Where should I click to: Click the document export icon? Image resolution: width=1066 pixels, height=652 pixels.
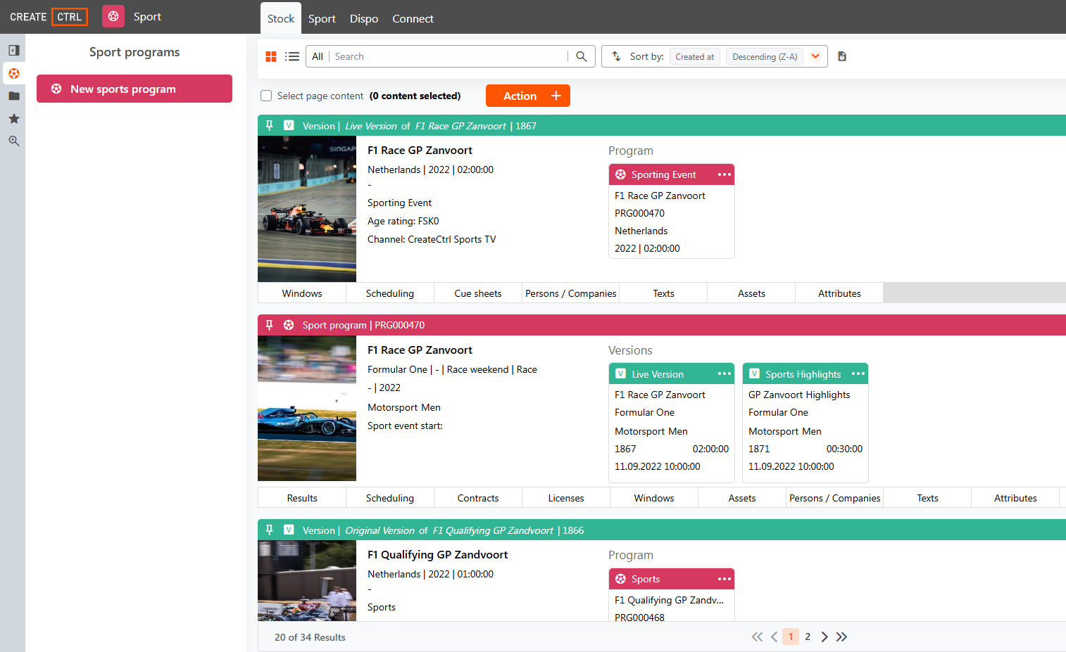[842, 56]
